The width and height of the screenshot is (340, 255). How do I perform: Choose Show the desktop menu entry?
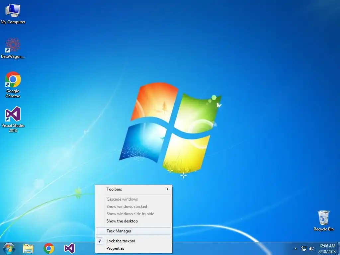[133, 221]
